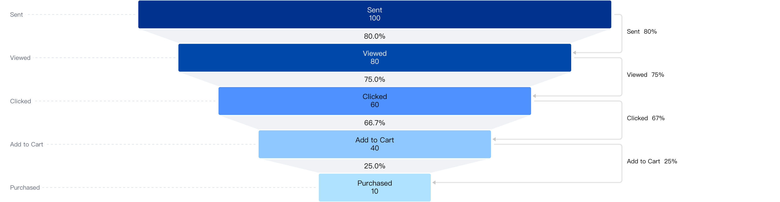Click the left-side Viewed axis label
Viewport: 780px width, 202px height.
pos(20,58)
